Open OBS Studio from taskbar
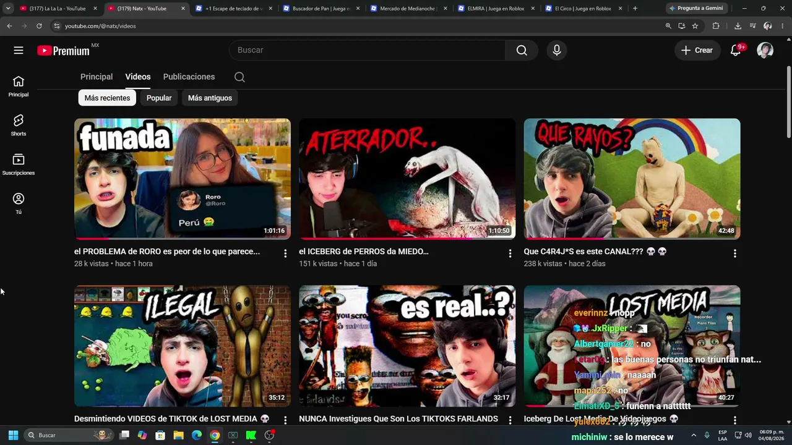Screen dimensions: 792x445 (269, 435)
